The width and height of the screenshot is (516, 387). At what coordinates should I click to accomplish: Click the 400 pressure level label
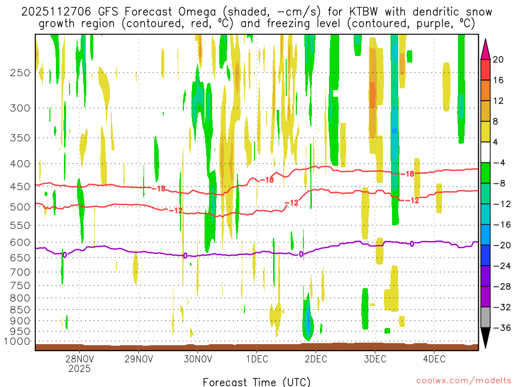[x=20, y=164]
